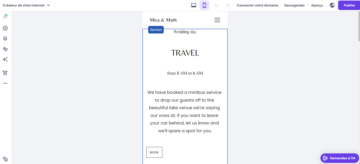
Task: Open the Aperçu preview
Action: tap(317, 5)
